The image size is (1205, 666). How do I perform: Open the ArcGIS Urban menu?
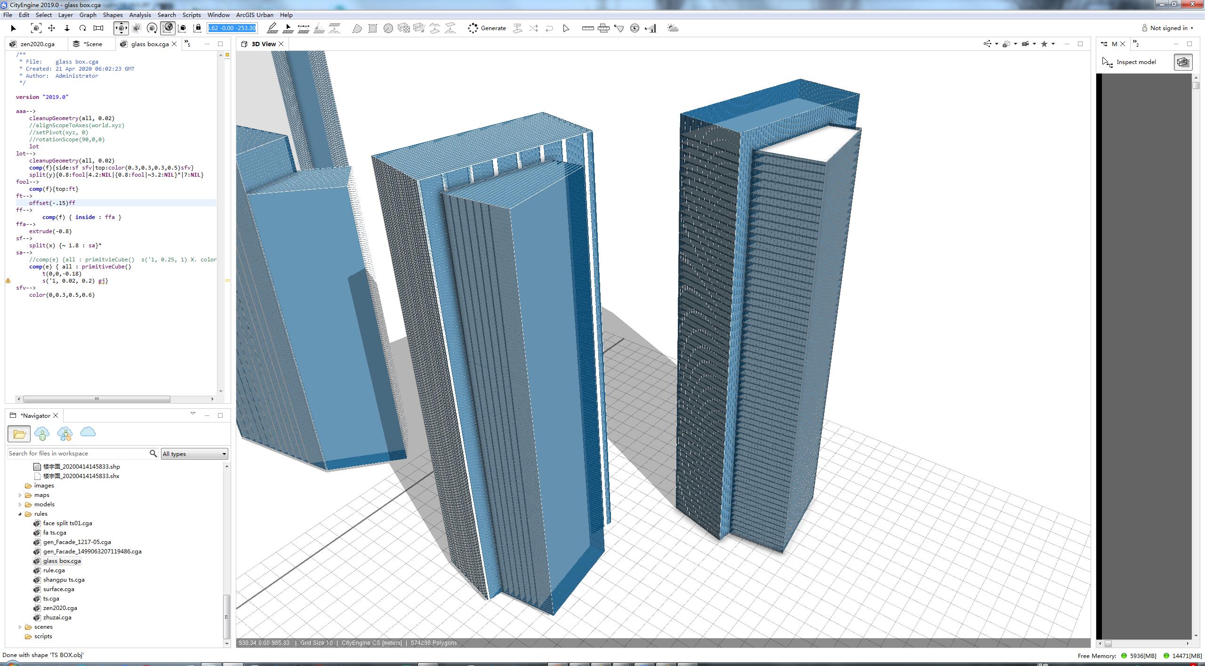click(x=254, y=15)
